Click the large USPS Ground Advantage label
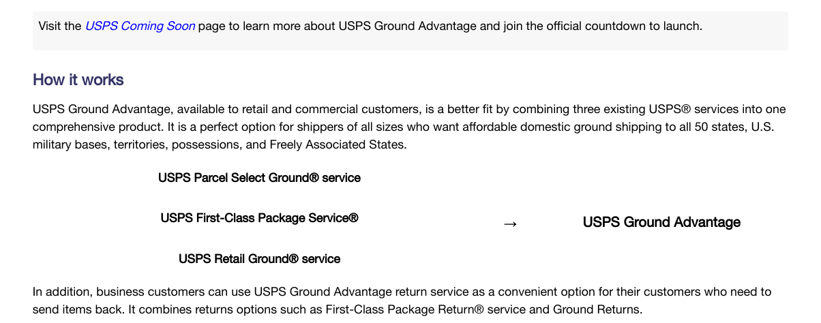 661,222
